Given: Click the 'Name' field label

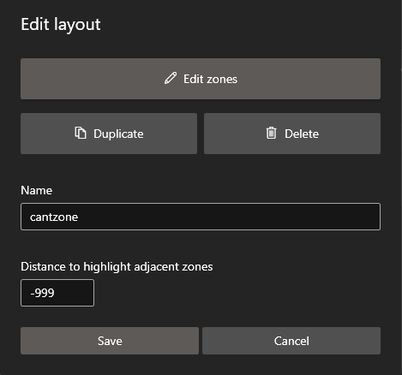Looking at the screenshot, I should (x=36, y=190).
